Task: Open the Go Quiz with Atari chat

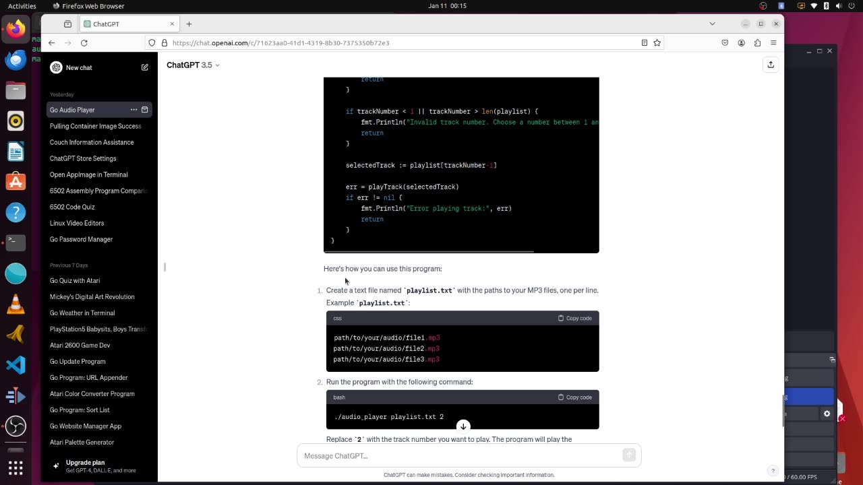Action: click(x=98, y=280)
